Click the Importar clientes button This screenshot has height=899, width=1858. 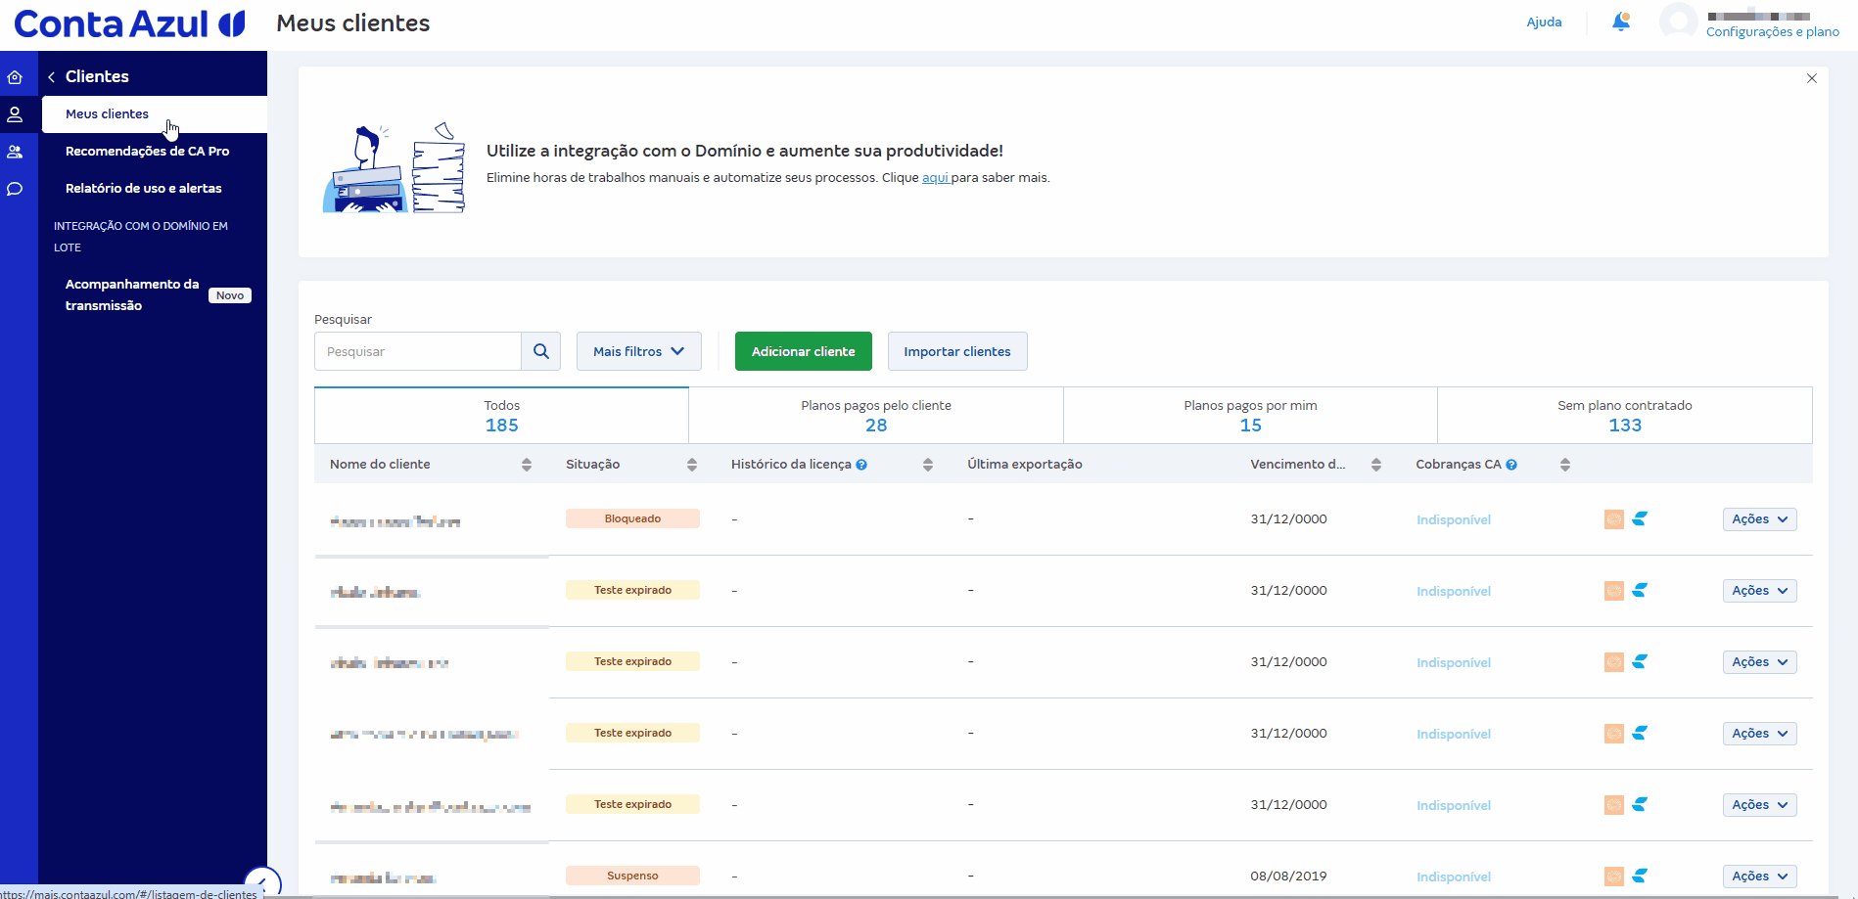(x=957, y=351)
